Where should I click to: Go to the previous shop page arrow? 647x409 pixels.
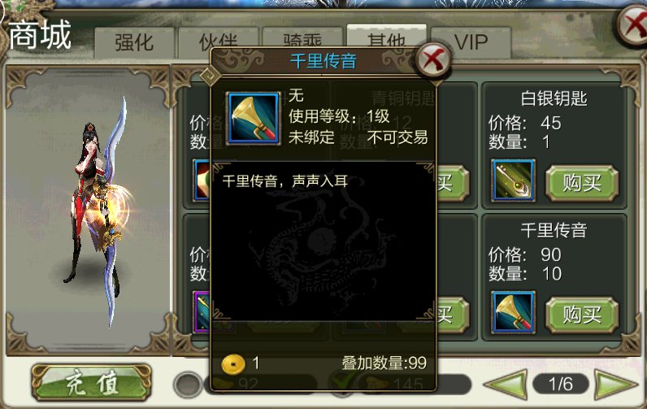[x=506, y=385]
